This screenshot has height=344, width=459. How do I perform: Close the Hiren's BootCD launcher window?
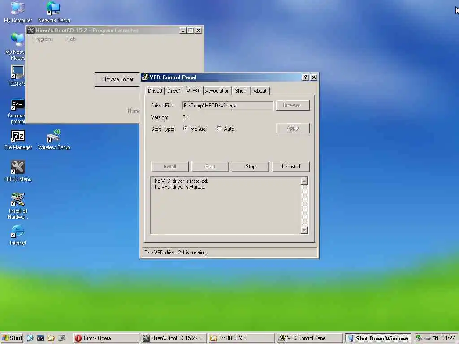(x=199, y=30)
